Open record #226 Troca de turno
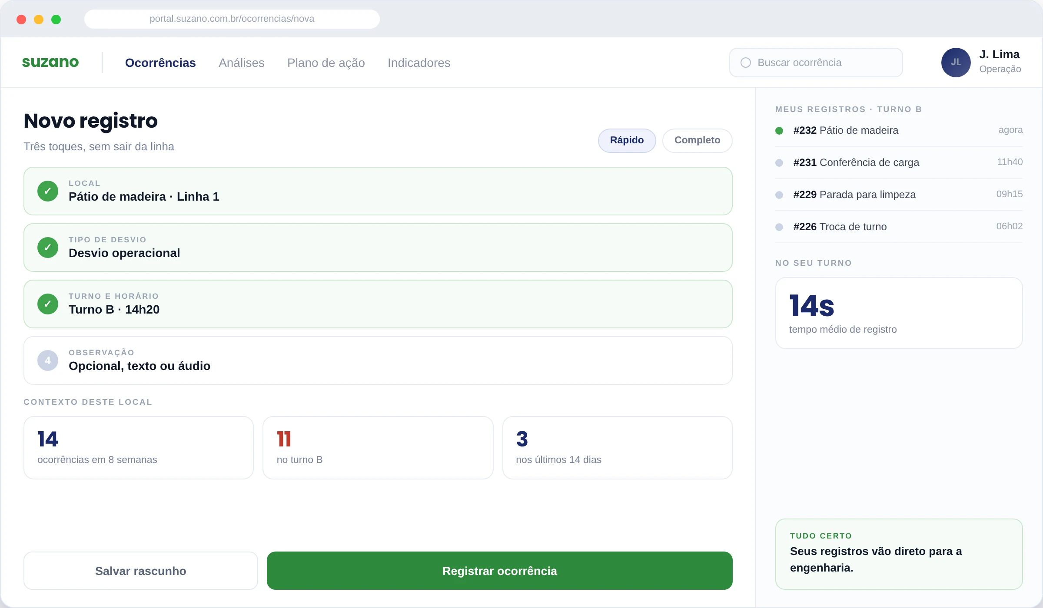This screenshot has height=608, width=1043. point(899,227)
